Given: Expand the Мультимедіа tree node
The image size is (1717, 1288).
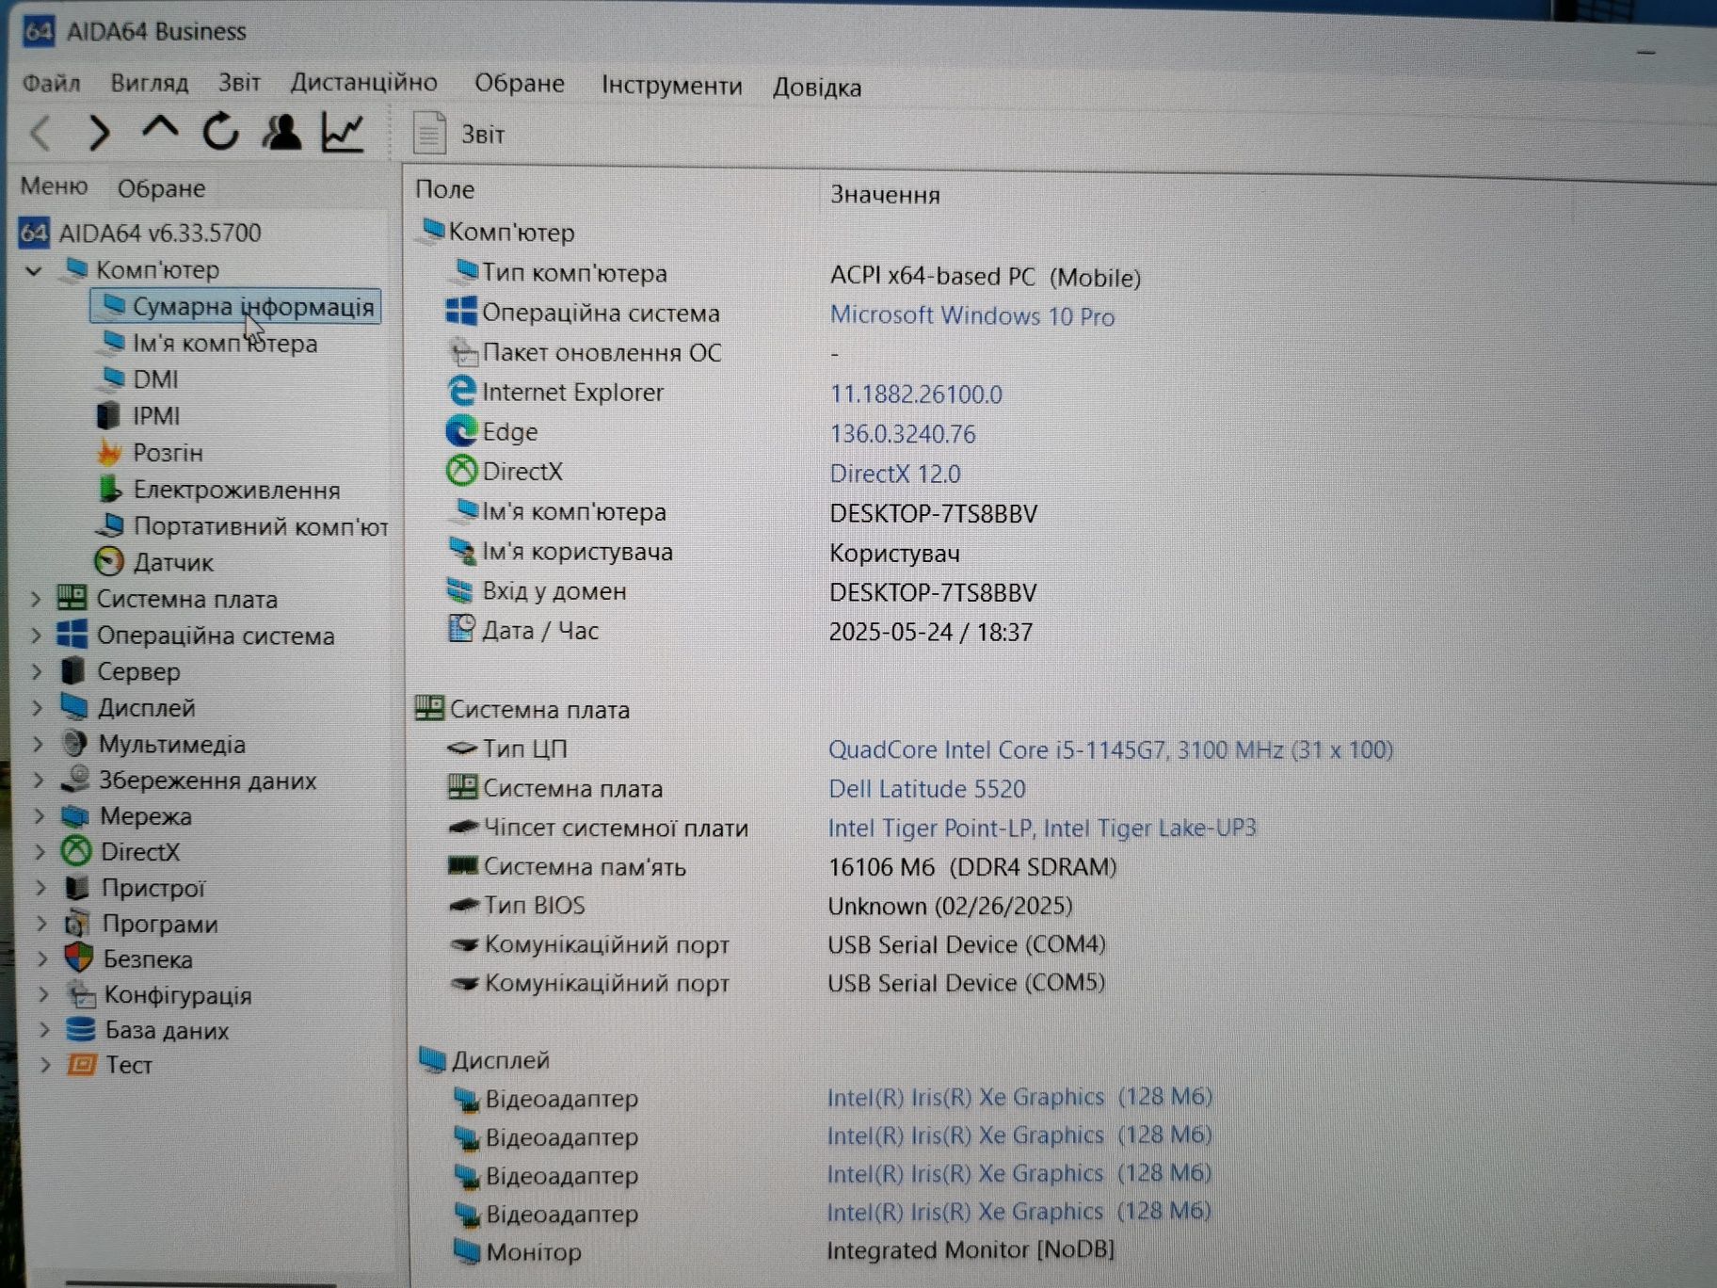Looking at the screenshot, I should [38, 744].
